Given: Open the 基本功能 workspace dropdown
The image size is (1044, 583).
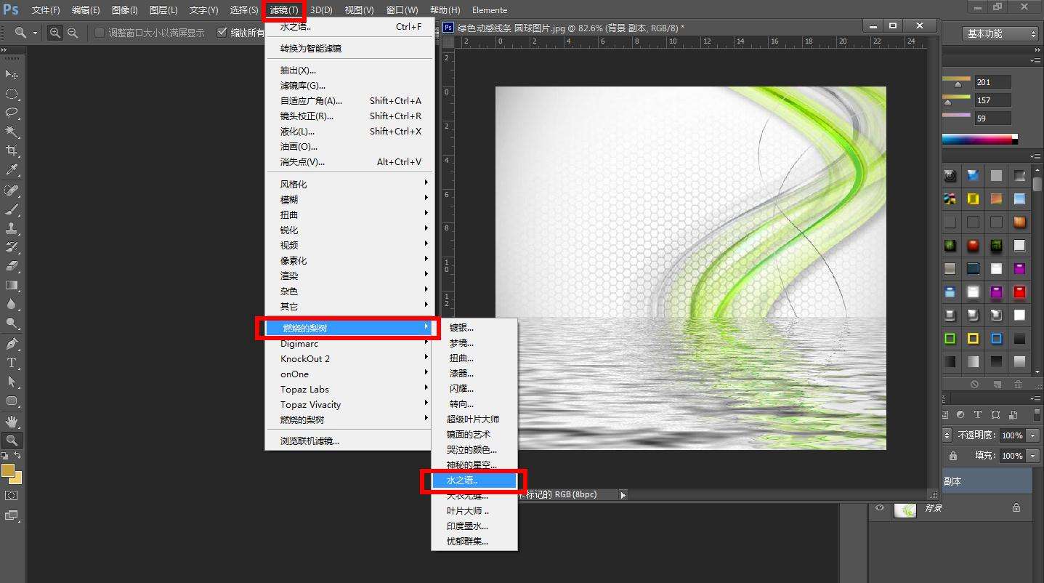Looking at the screenshot, I should (1001, 33).
